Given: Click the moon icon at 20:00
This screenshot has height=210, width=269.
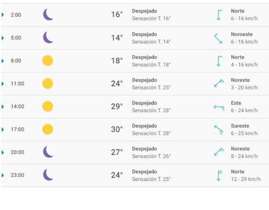Looking at the screenshot, I should point(48,152).
